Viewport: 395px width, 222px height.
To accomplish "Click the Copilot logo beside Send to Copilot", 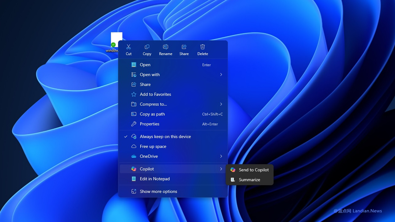I will coord(233,170).
